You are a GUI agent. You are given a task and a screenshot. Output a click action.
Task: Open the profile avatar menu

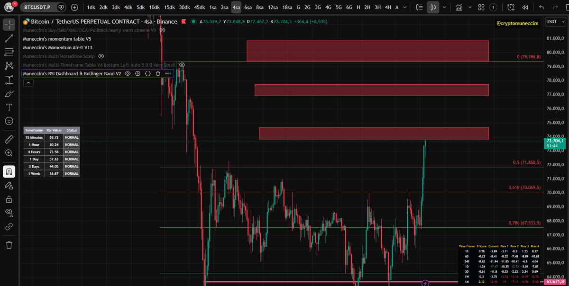tap(9, 7)
